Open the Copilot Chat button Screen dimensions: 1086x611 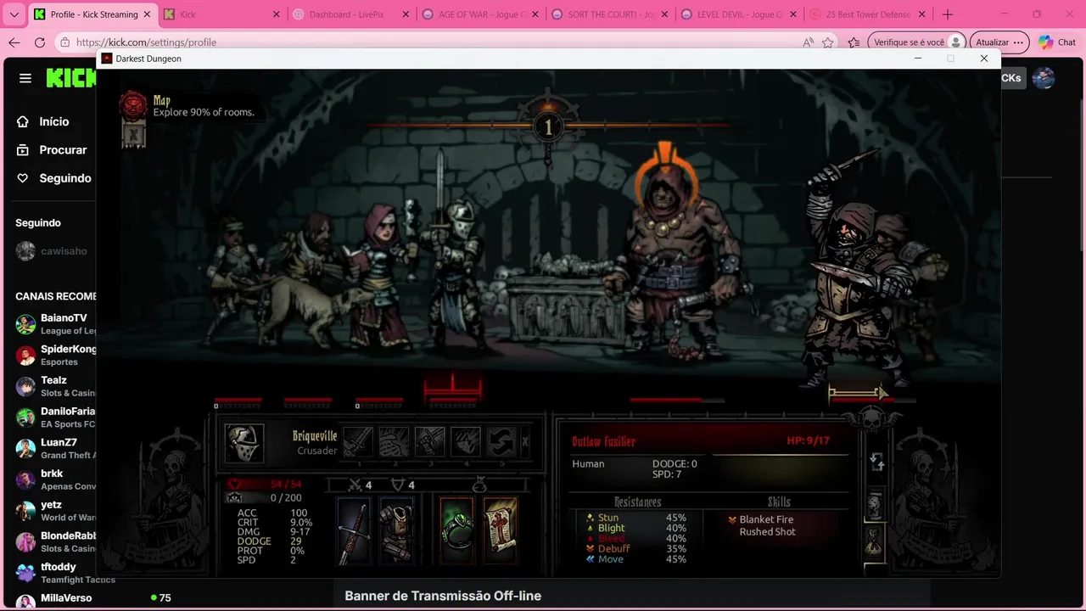pos(1057,42)
